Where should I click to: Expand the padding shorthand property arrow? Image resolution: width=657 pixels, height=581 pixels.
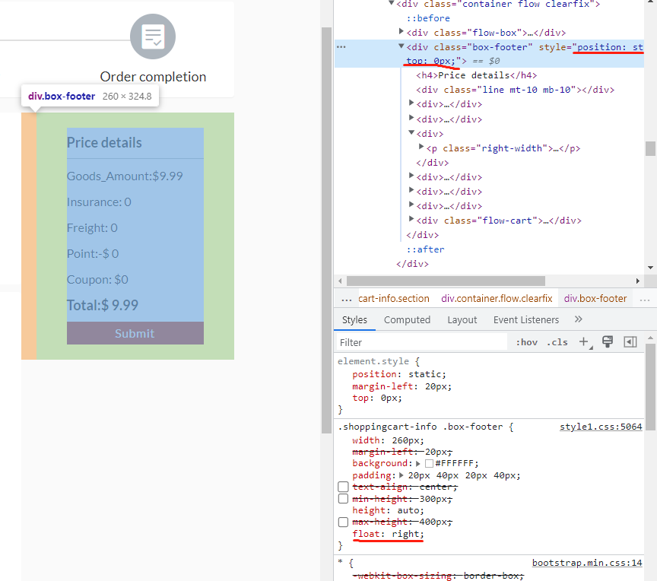(x=401, y=475)
